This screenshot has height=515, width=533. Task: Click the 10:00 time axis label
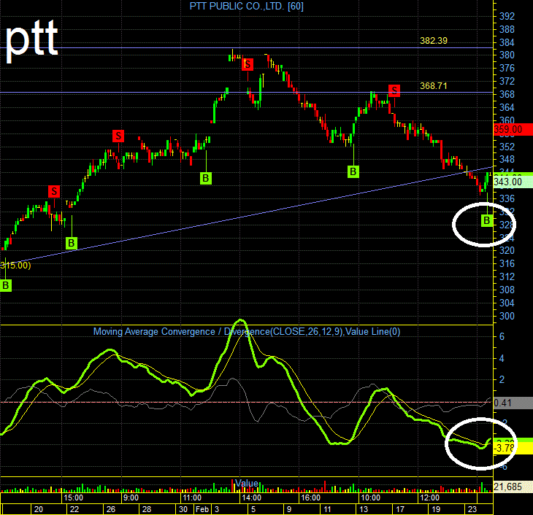coord(370,498)
